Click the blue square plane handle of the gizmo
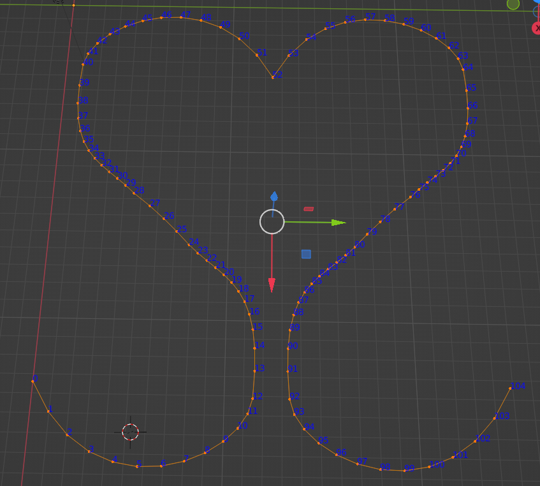 click(306, 253)
